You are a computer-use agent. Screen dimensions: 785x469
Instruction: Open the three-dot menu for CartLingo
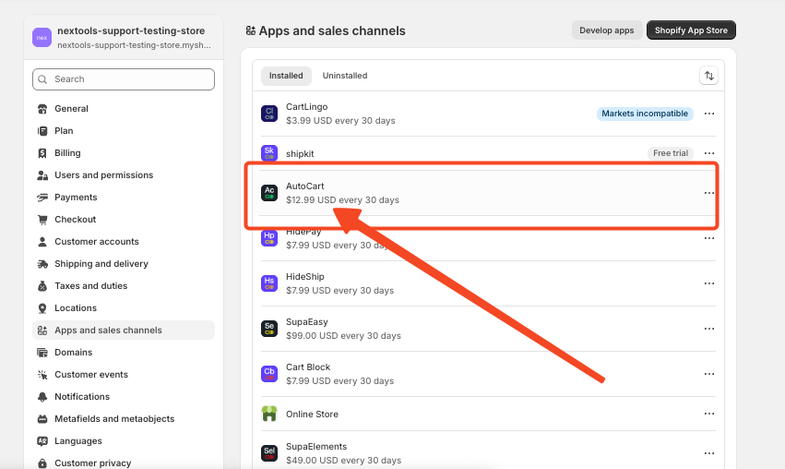point(708,114)
